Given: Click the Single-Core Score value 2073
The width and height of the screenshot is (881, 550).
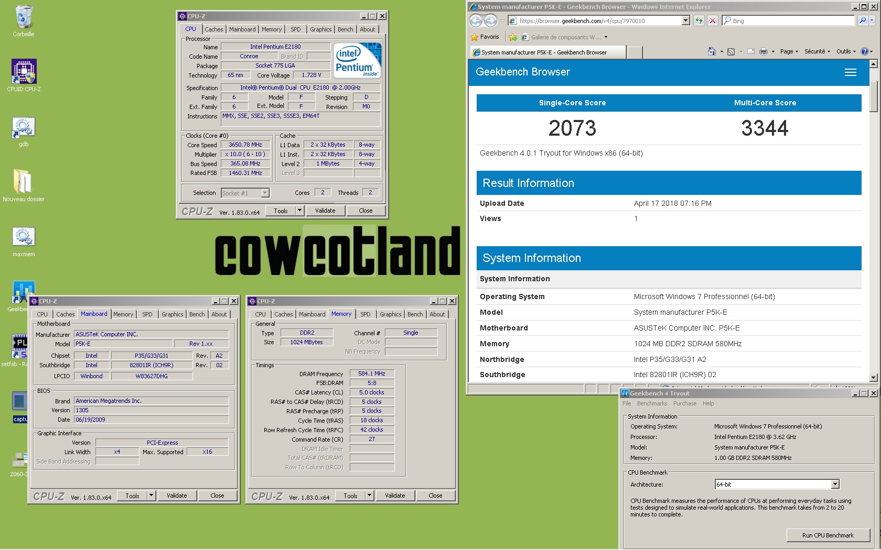Looking at the screenshot, I should [x=572, y=128].
